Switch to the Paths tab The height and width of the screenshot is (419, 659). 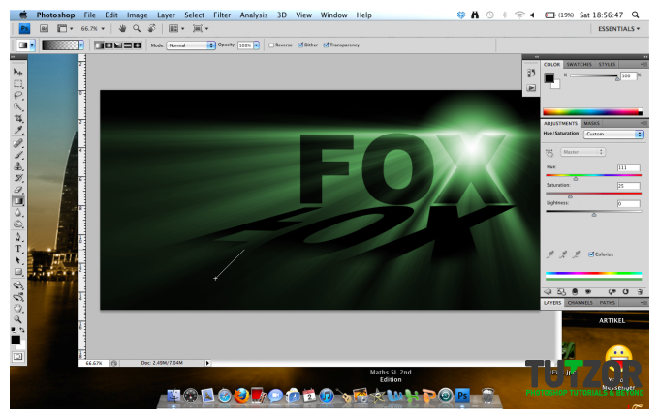click(608, 303)
